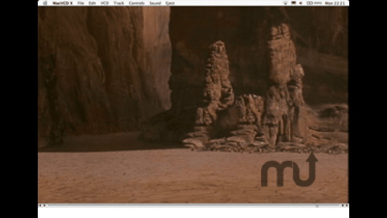Click the second-to-last button on playback bar
This screenshot has width=387, height=218.
(343, 206)
